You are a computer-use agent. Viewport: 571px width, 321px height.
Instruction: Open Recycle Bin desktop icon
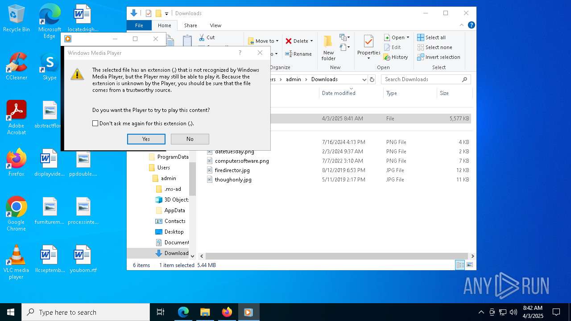(x=17, y=18)
